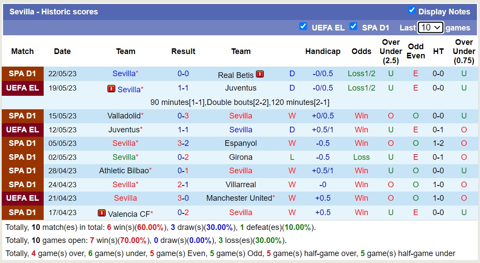This screenshot has height=263, width=480.
Task: Click the Handicap column header
Action: (x=323, y=51)
